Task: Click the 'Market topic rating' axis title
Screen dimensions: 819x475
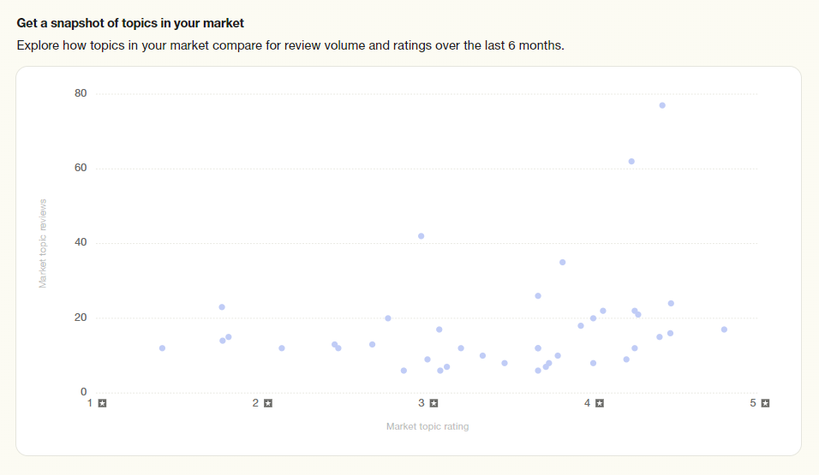Action: [427, 426]
